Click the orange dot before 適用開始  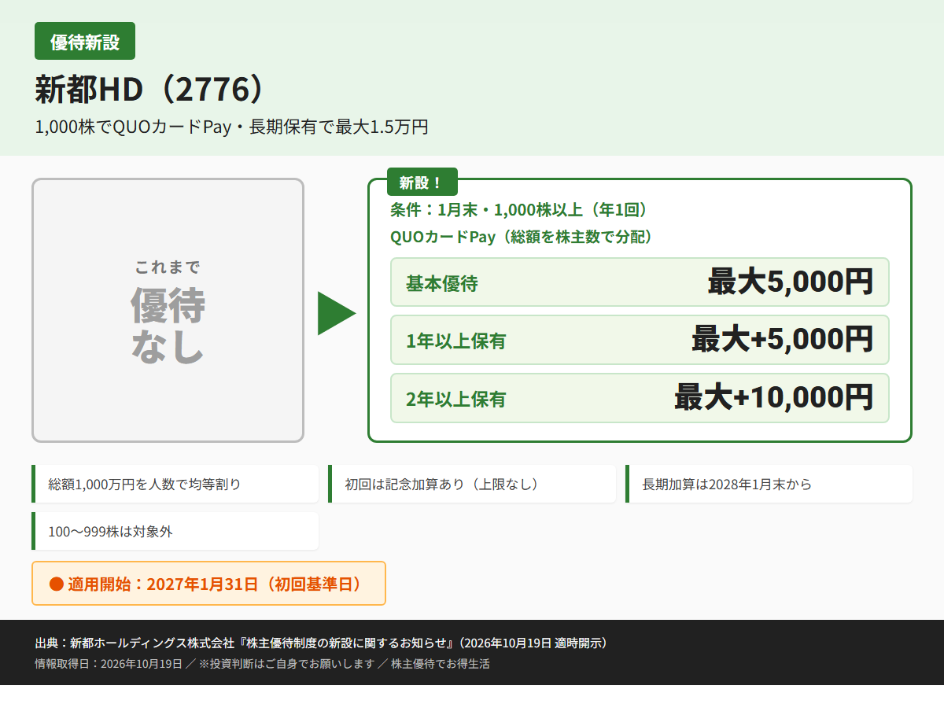56,584
